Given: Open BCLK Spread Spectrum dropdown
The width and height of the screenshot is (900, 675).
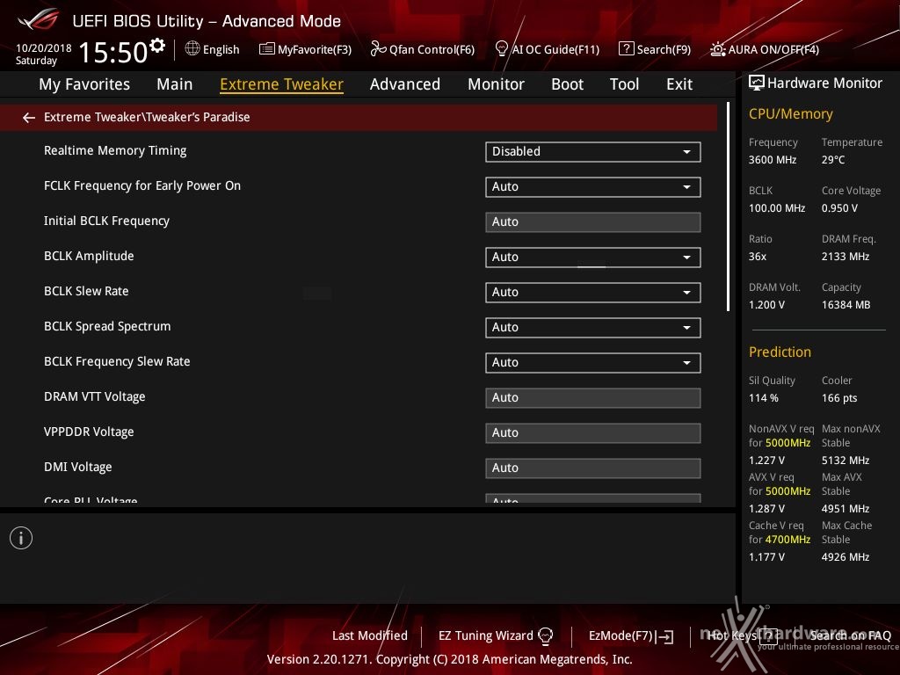Looking at the screenshot, I should (593, 327).
